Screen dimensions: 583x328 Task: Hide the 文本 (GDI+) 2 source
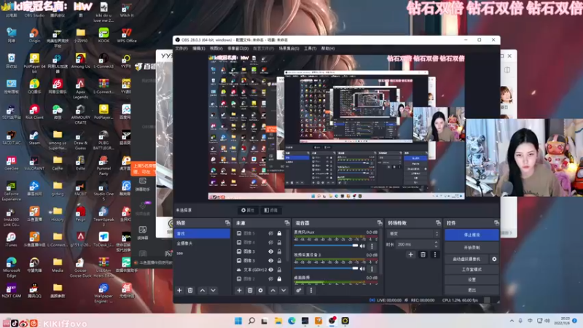tap(270, 270)
